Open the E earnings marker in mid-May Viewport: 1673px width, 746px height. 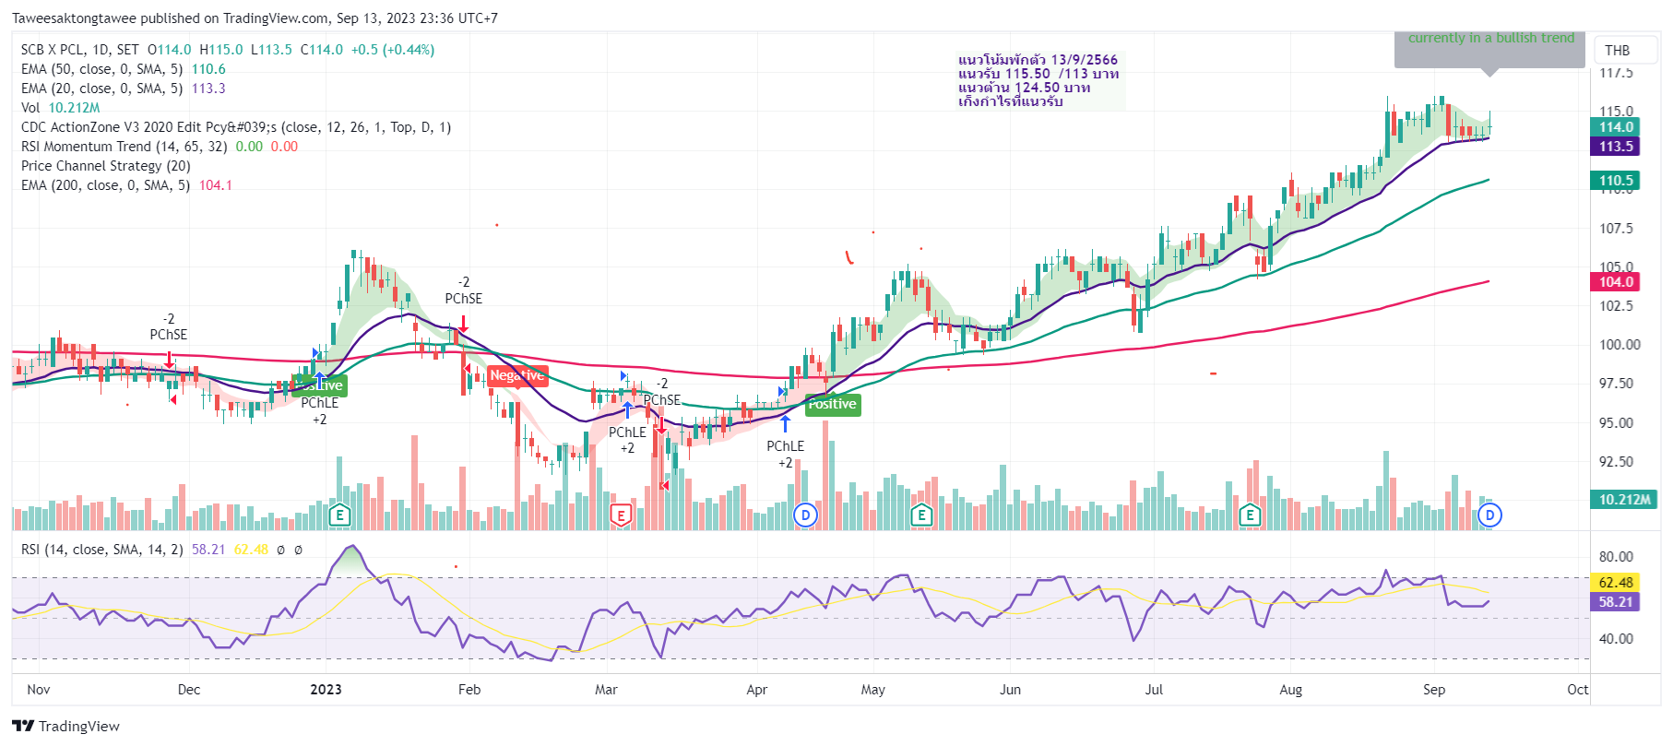920,515
